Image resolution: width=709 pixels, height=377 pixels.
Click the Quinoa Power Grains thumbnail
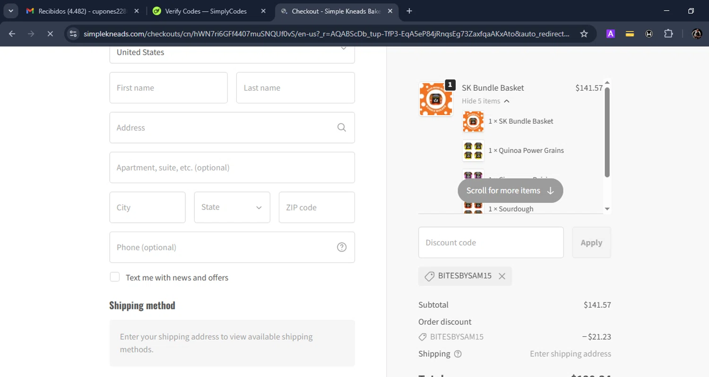pyautogui.click(x=473, y=151)
